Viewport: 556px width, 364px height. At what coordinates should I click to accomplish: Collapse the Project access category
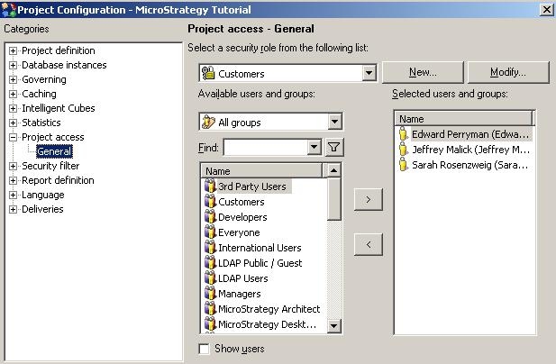(x=13, y=137)
